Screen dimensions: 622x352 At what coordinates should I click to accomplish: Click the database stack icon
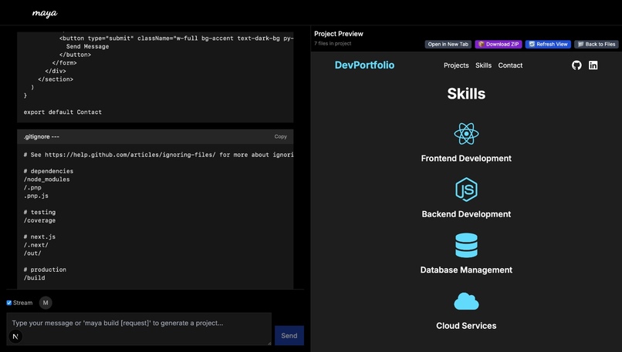[x=466, y=246]
